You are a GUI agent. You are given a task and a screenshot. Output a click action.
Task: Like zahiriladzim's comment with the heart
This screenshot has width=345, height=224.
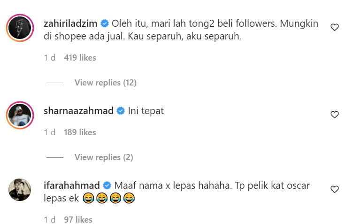(334, 27)
